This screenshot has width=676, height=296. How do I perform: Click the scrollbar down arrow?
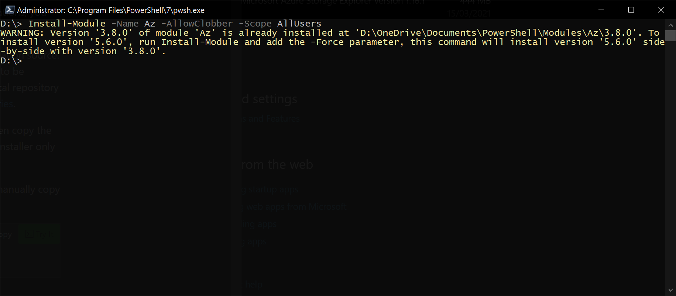tap(670, 290)
